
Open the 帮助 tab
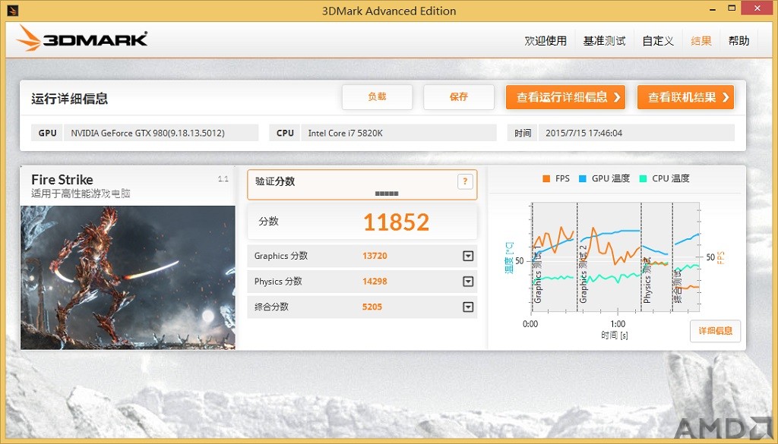(738, 41)
